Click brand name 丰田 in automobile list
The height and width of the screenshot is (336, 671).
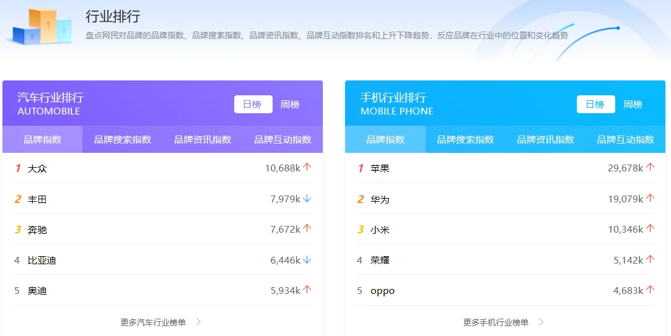[x=37, y=199]
